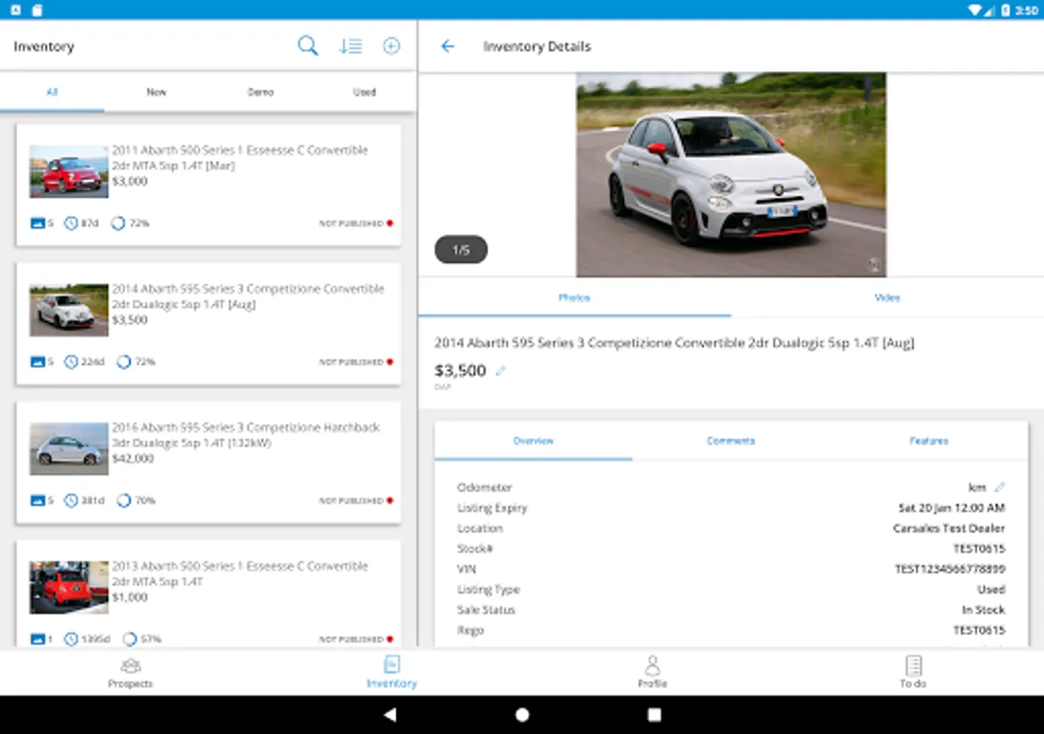Check the Wi-Fi status icon

tap(974, 10)
